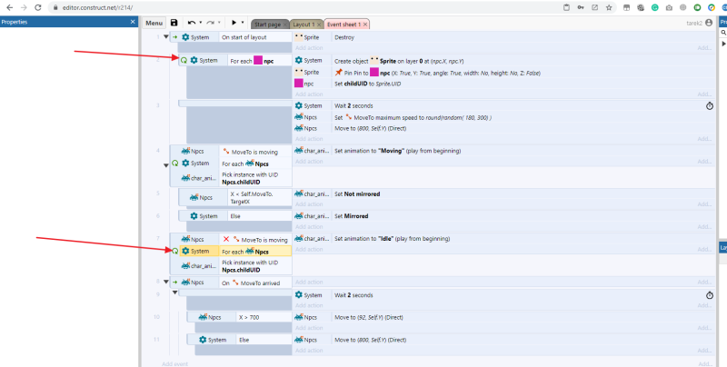
Task: Open the tarek2 user account icon
Action: click(x=709, y=23)
